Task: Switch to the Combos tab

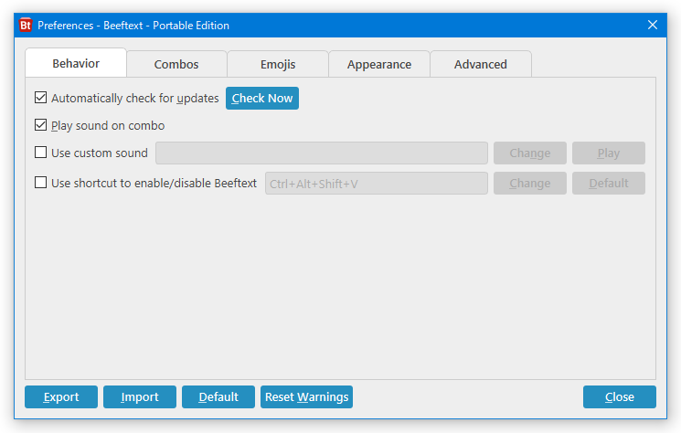Action: pyautogui.click(x=176, y=64)
